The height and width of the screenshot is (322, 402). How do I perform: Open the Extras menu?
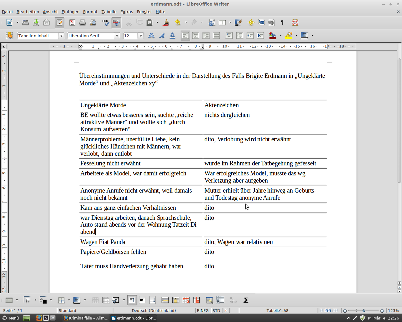127,12
